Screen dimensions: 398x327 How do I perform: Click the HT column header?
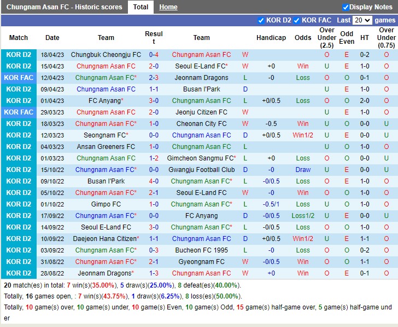click(365, 38)
